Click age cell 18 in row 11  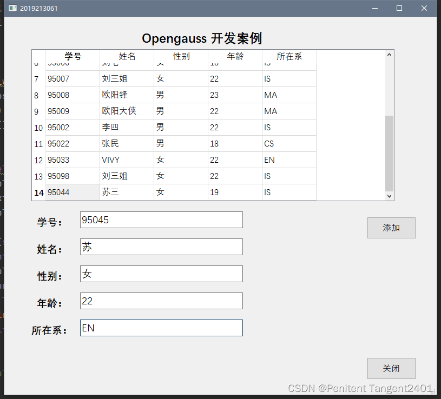click(x=235, y=144)
